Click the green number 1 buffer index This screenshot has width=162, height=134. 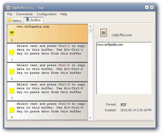tap(12, 60)
